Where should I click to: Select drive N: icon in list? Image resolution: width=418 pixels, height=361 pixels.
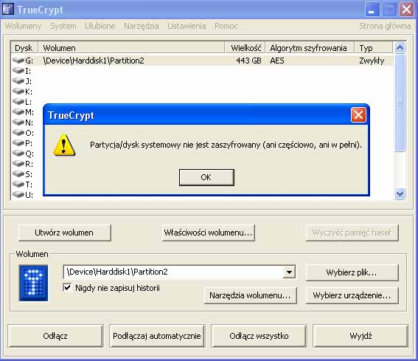point(18,122)
